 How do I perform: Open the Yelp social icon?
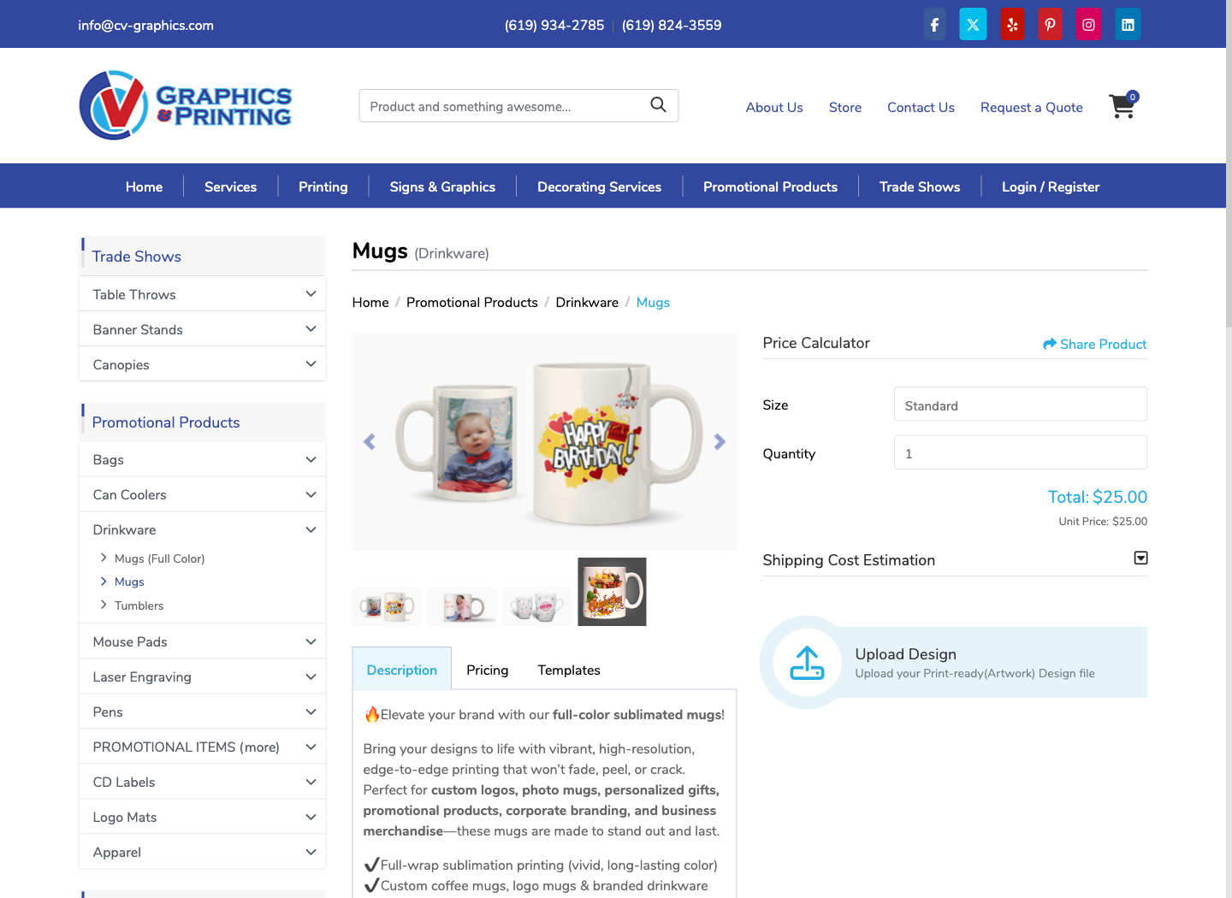[x=1012, y=25]
